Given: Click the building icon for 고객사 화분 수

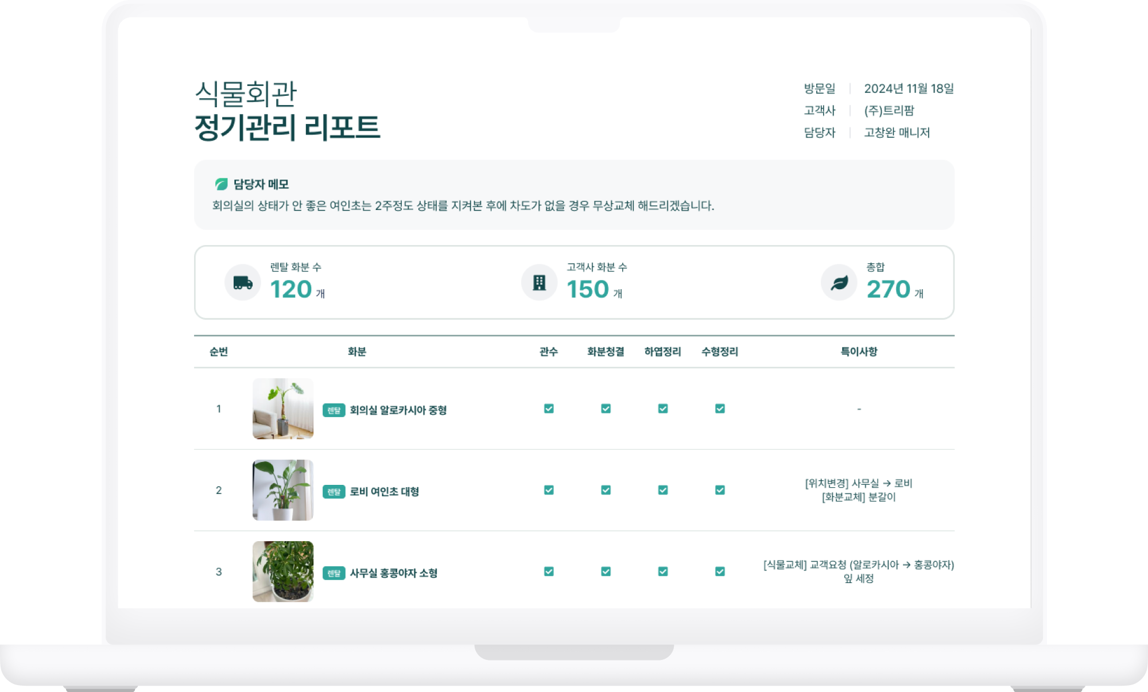Looking at the screenshot, I should pos(539,282).
